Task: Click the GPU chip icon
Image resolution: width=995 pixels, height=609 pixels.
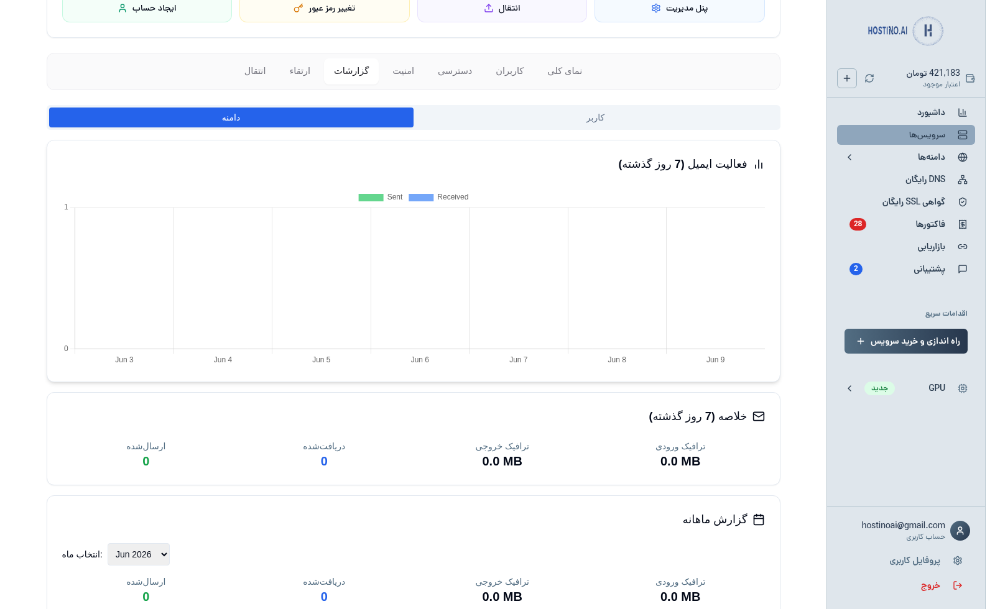Action: point(963,388)
